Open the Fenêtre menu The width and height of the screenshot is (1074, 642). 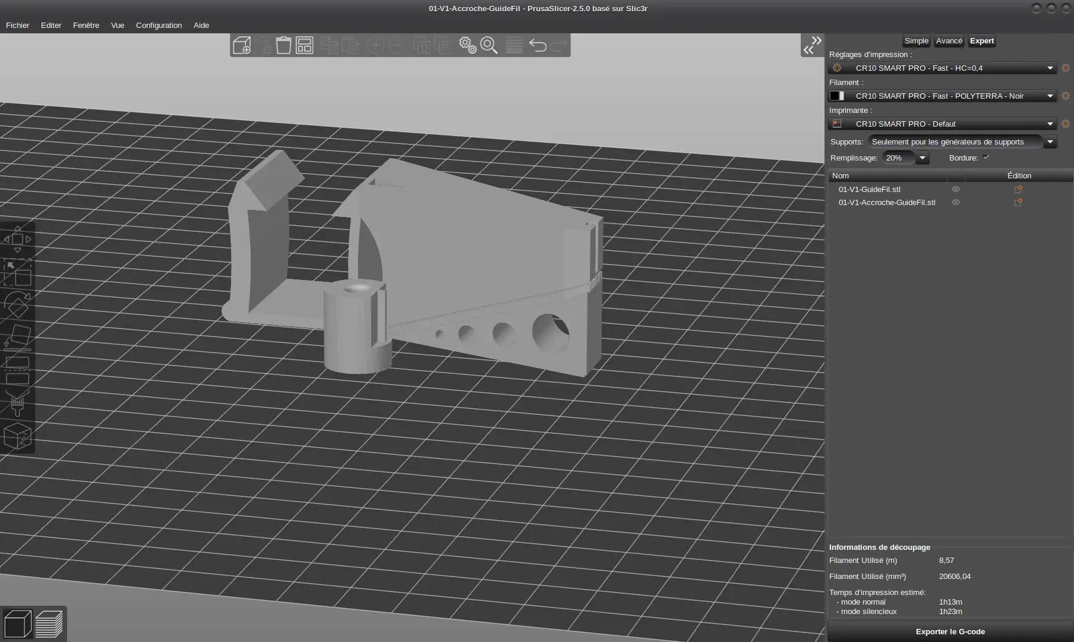[x=86, y=25]
